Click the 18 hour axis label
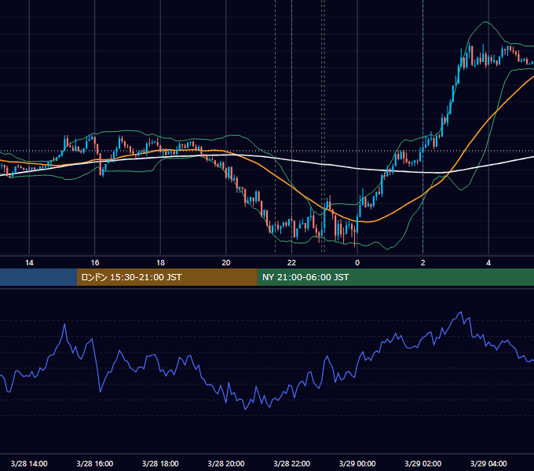Viewport: 534px width, 471px height. pos(160,263)
